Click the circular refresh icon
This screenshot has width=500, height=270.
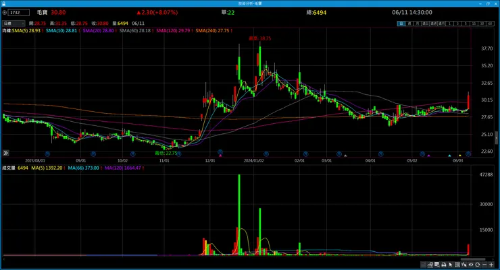[477, 265]
